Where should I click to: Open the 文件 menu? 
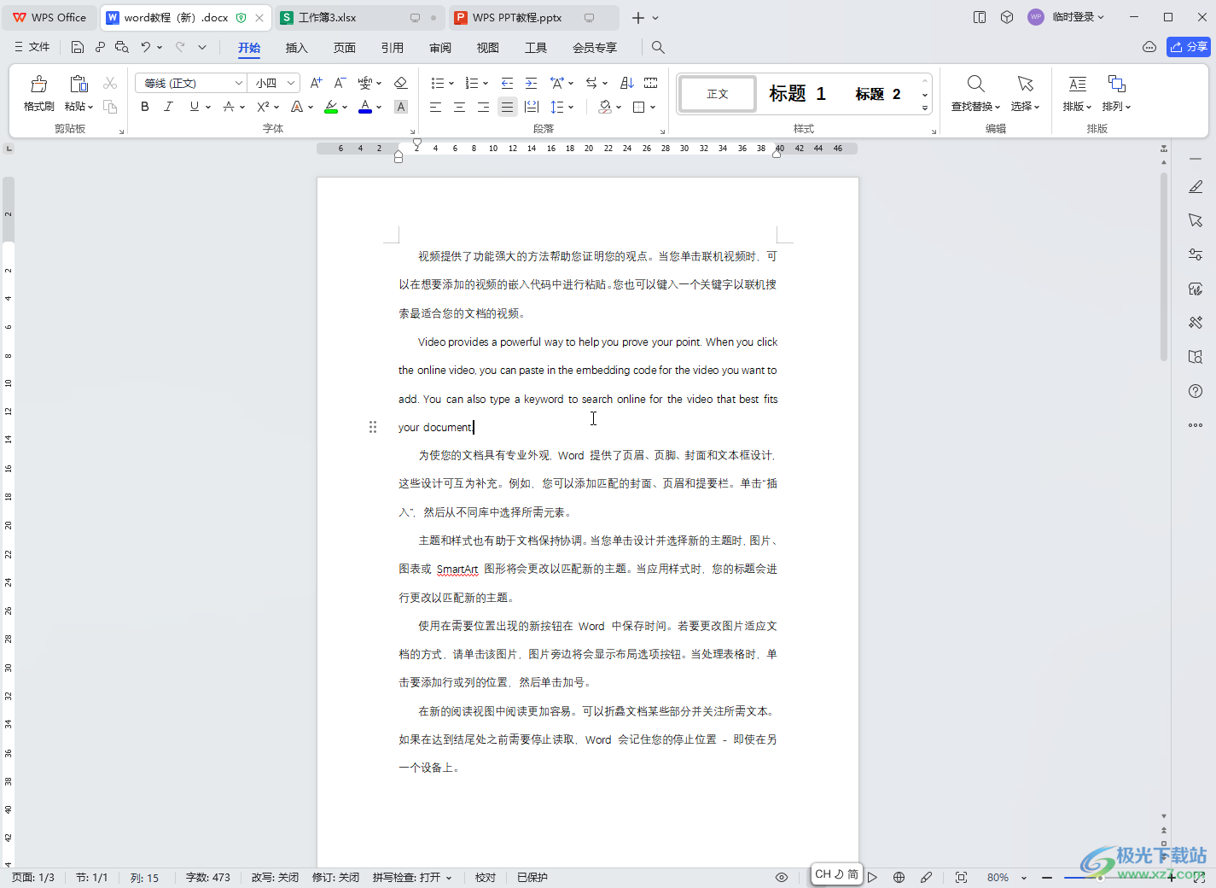(32, 47)
